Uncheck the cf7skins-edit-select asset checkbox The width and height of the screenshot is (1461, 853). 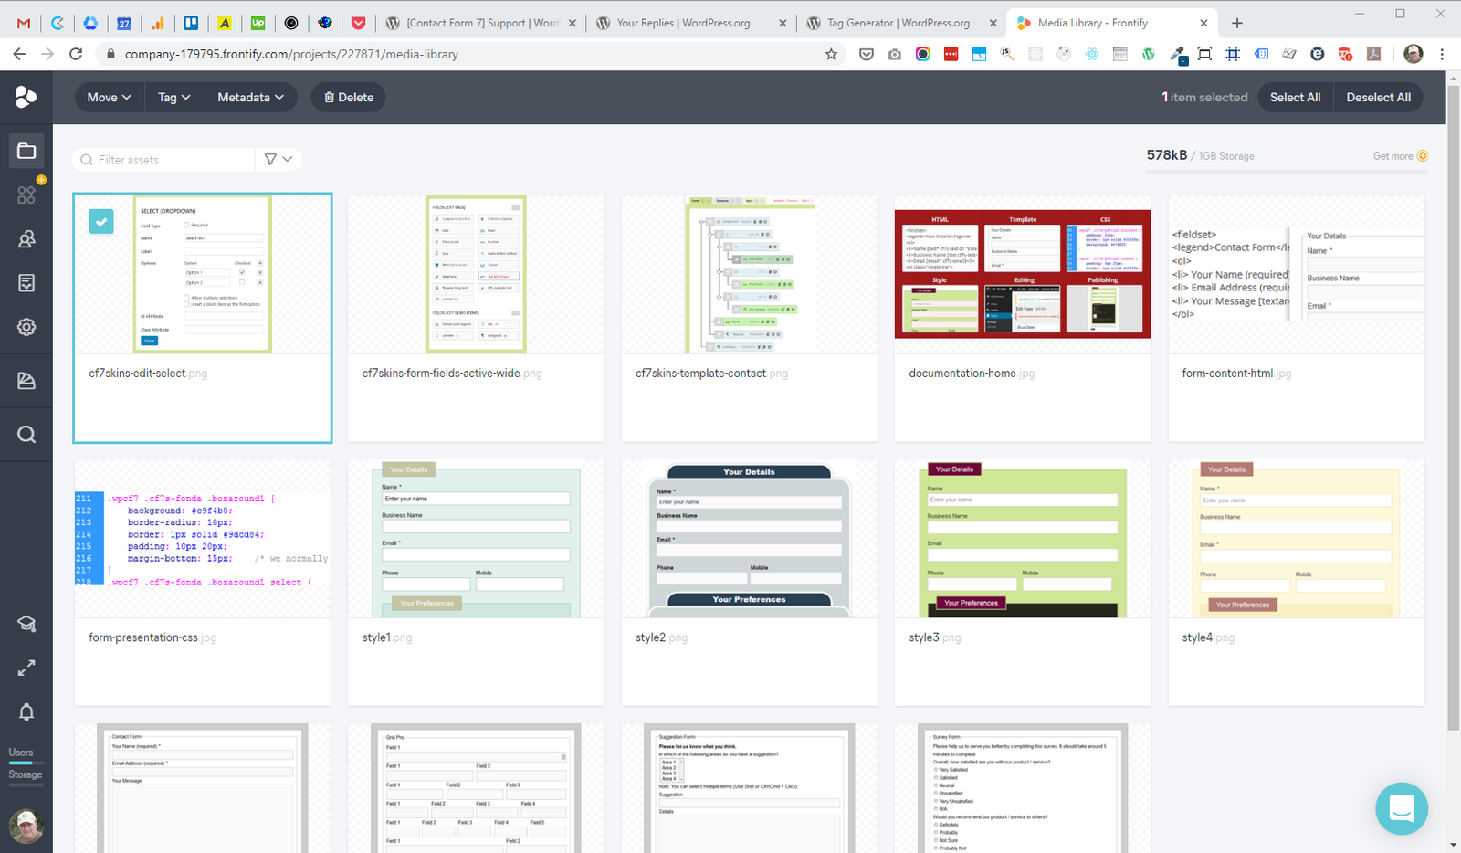coord(101,221)
